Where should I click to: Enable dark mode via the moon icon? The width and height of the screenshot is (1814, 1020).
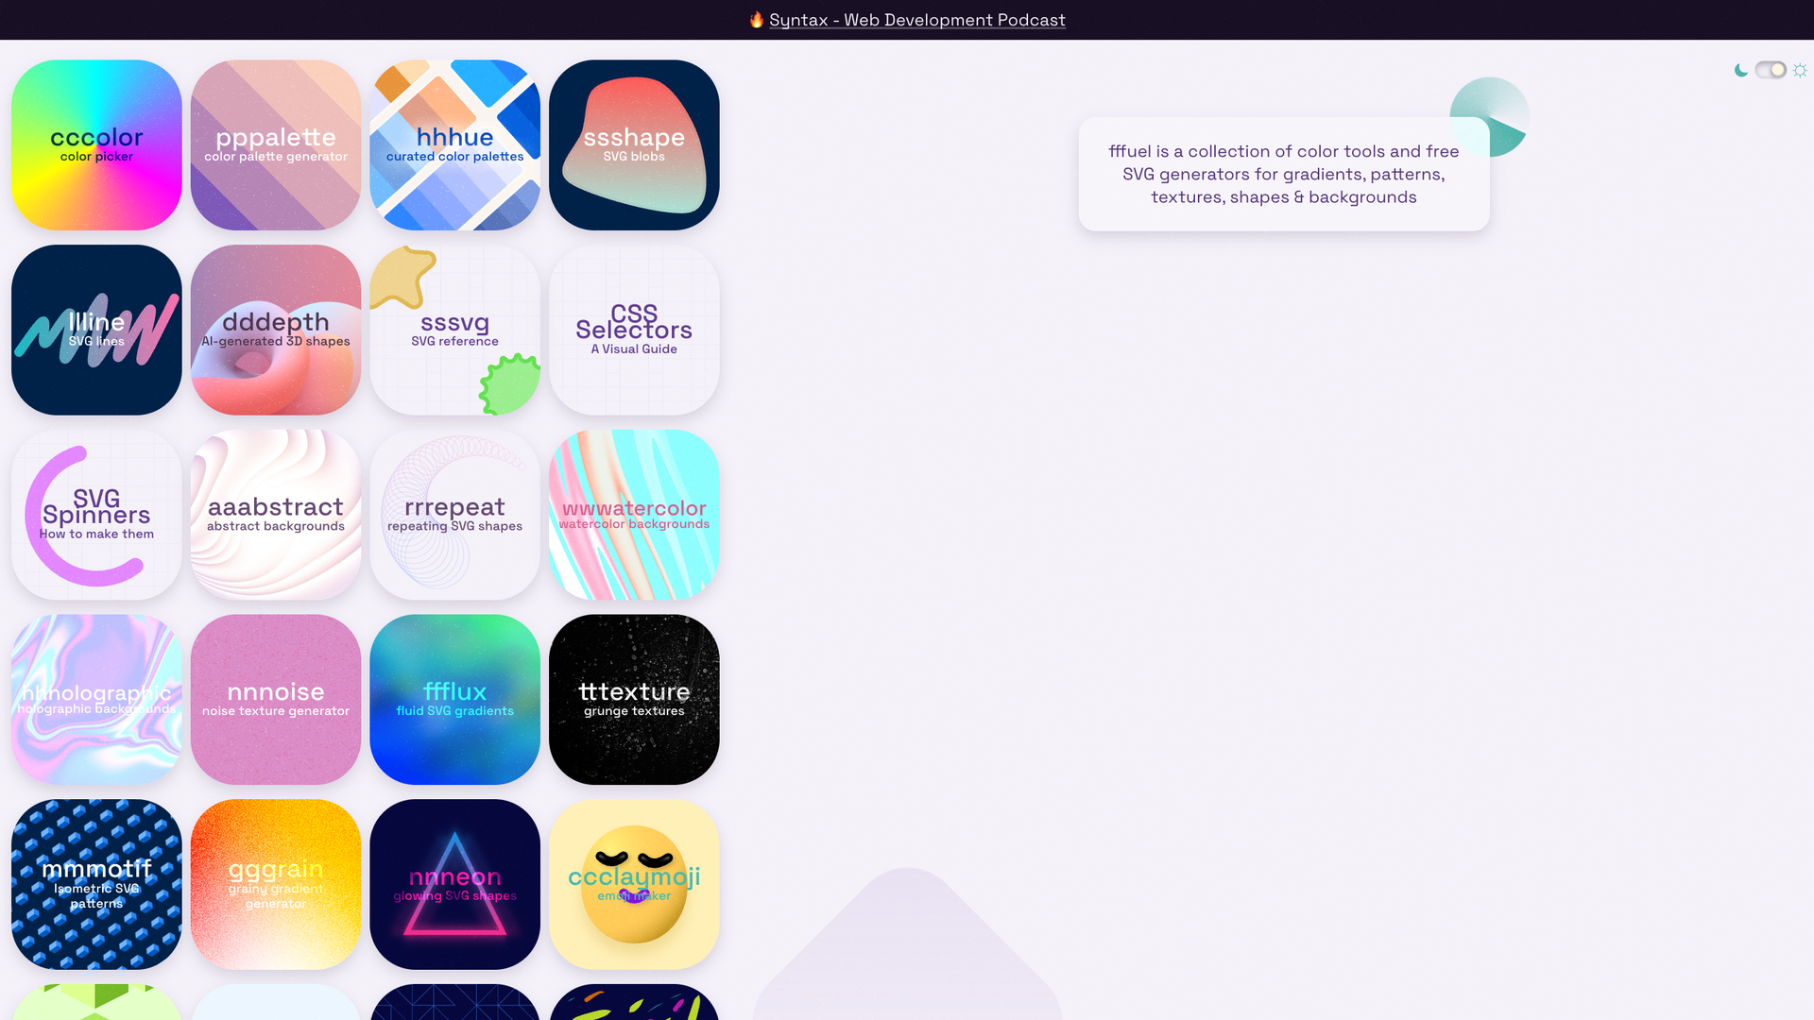point(1741,70)
